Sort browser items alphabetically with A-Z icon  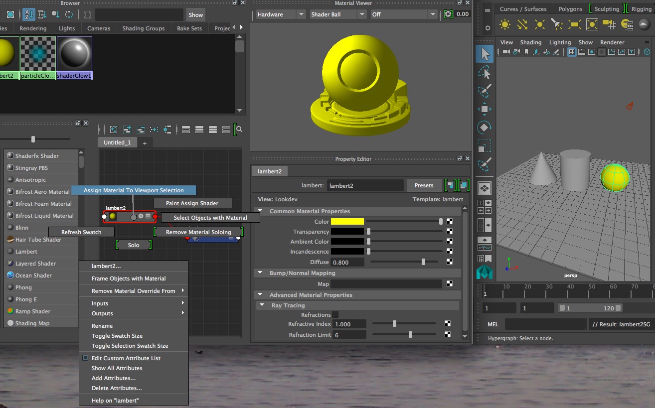click(x=28, y=14)
